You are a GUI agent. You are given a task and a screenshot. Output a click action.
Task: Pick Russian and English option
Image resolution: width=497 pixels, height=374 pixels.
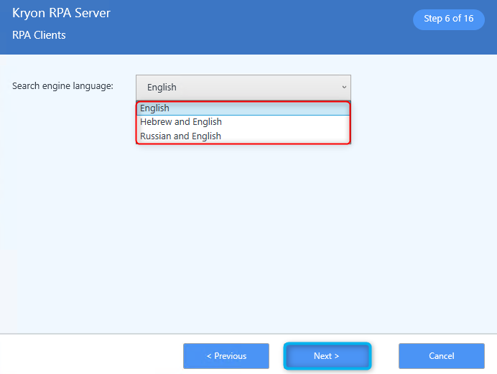point(243,136)
